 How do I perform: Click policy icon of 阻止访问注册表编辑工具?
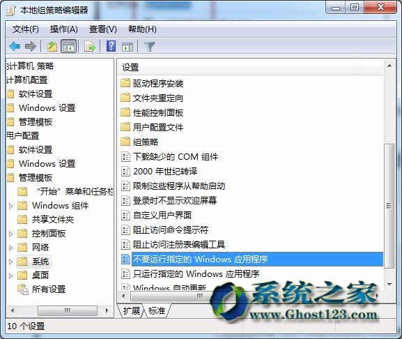pos(125,244)
